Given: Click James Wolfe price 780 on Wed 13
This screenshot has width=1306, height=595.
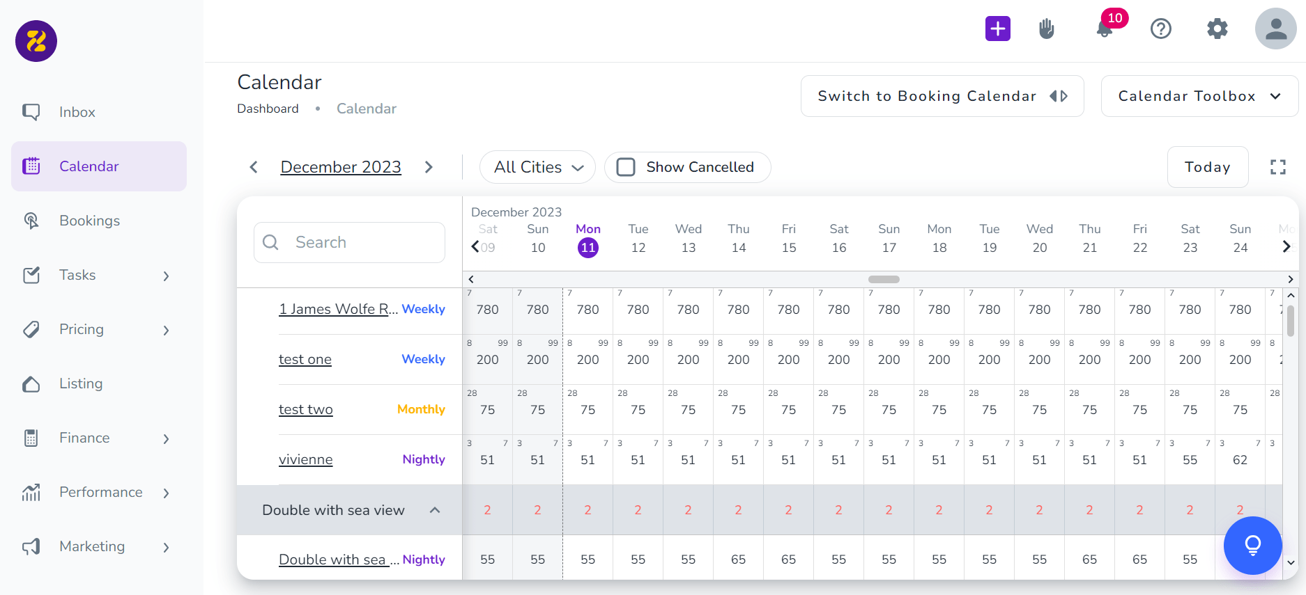Looking at the screenshot, I should [688, 310].
